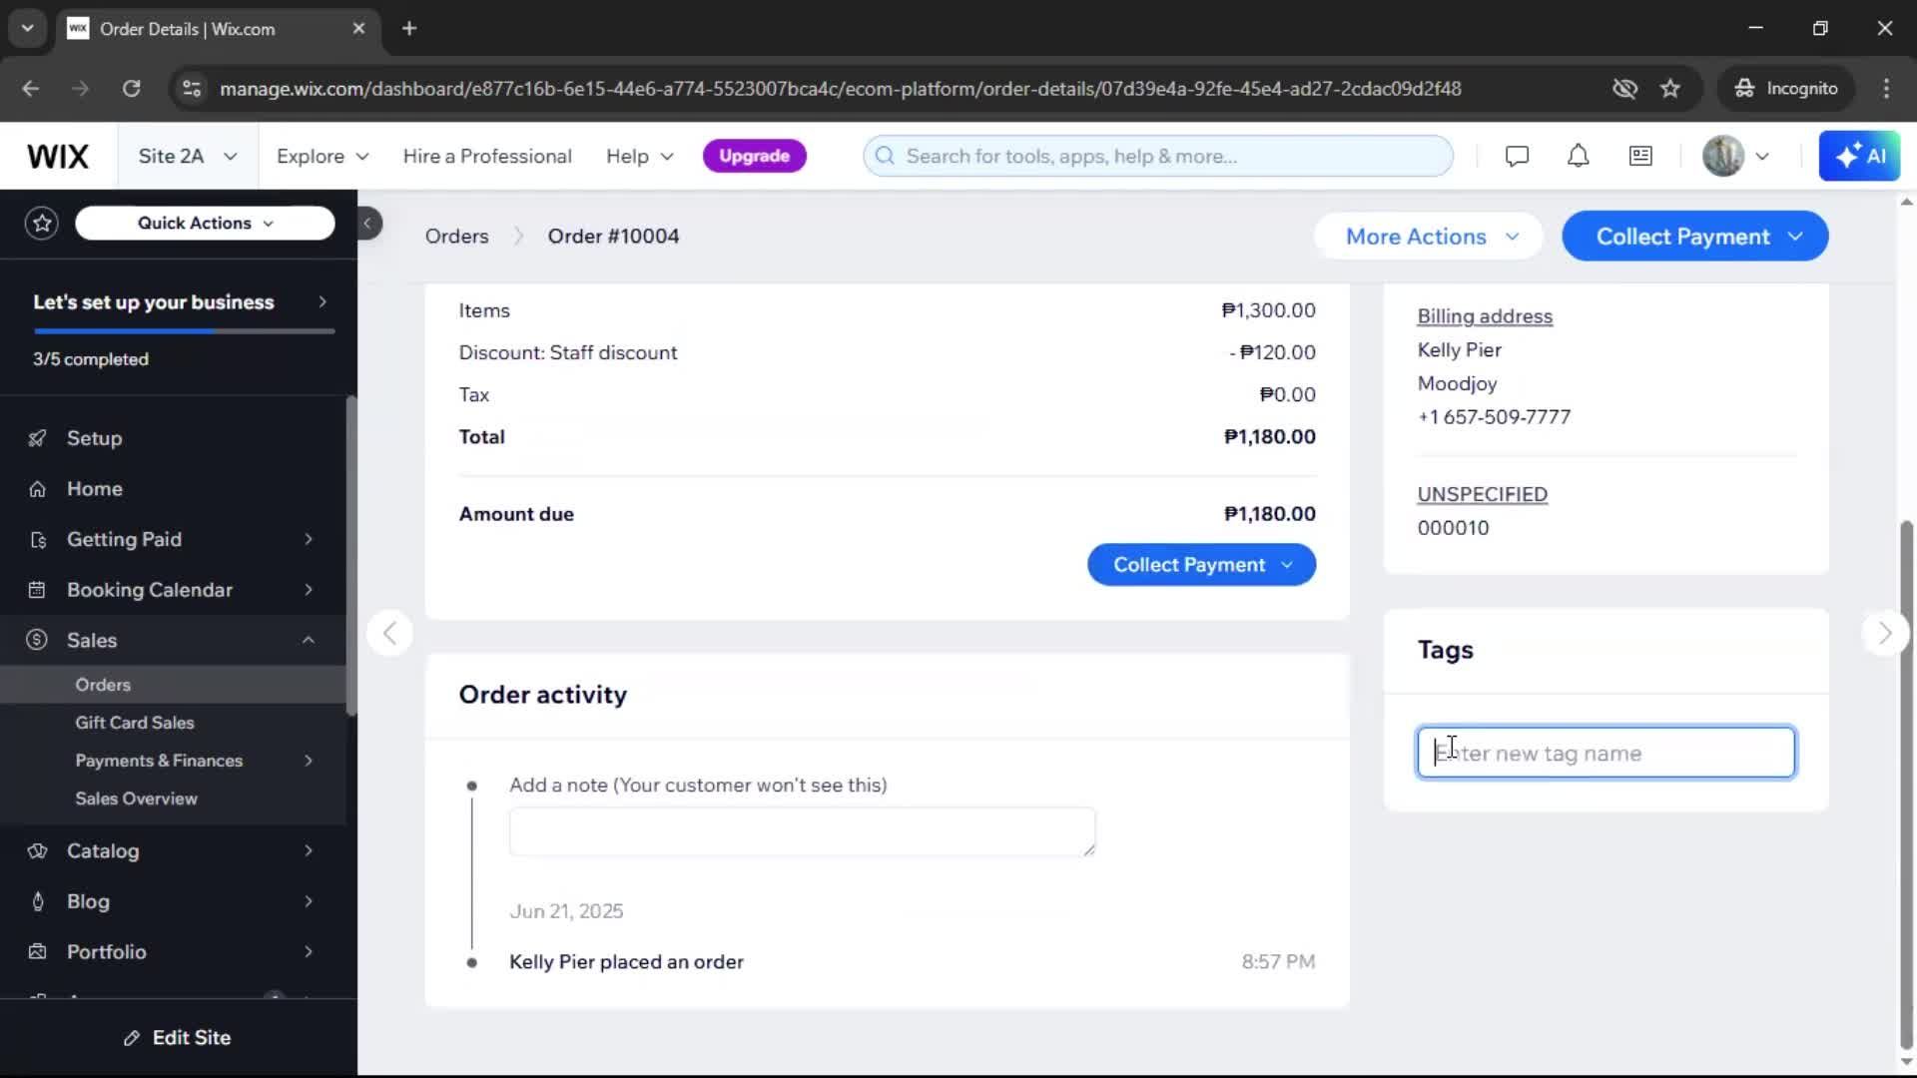Launch the AI assistant button
This screenshot has width=1917, height=1078.
[x=1859, y=156]
